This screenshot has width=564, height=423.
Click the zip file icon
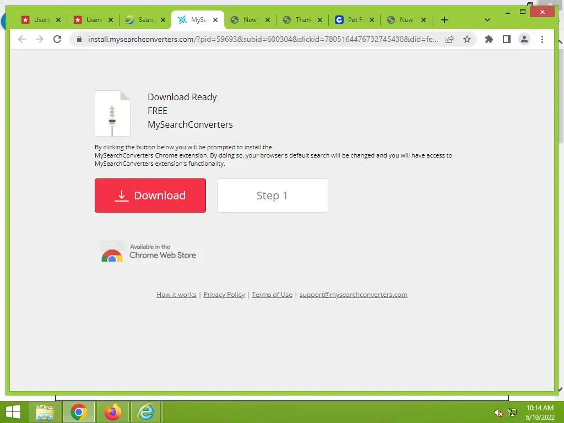(112, 113)
